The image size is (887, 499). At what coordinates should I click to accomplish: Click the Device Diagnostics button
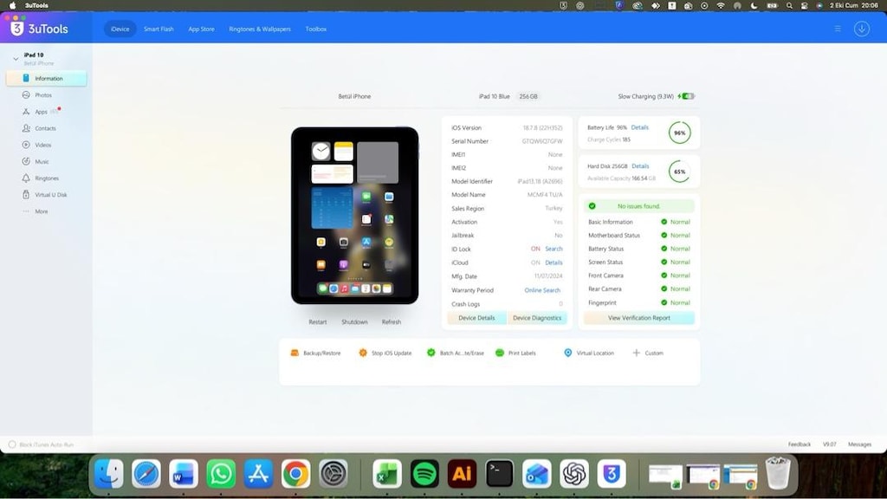pos(537,318)
